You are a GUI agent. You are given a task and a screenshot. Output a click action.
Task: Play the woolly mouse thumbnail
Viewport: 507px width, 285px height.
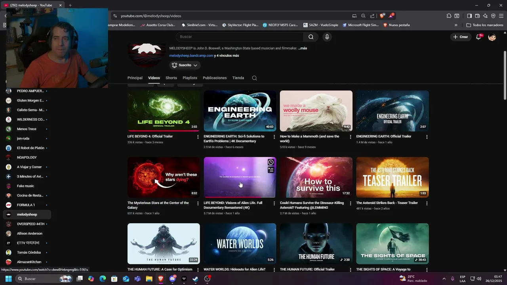316,111
